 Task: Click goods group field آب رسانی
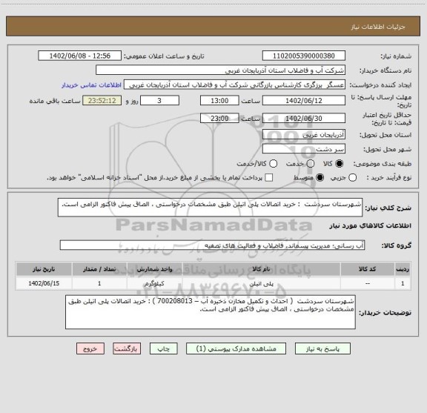click(x=212, y=245)
